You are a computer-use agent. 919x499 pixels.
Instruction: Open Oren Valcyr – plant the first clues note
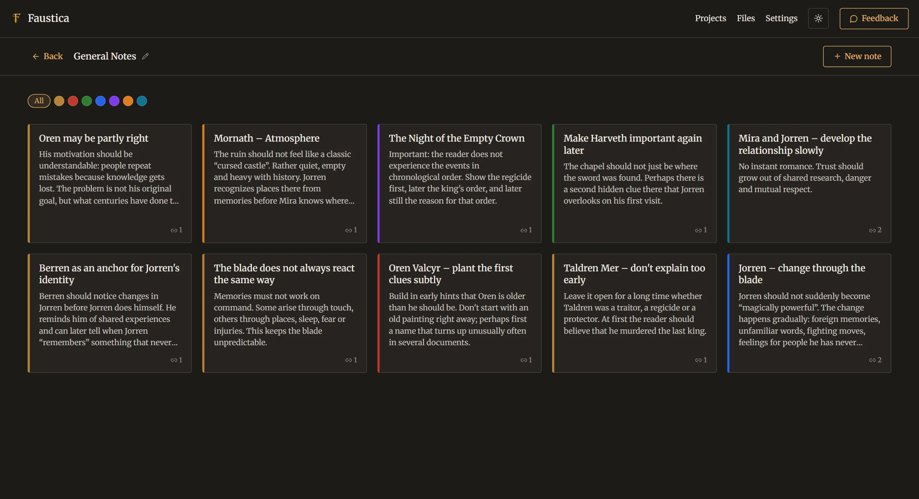click(x=459, y=313)
